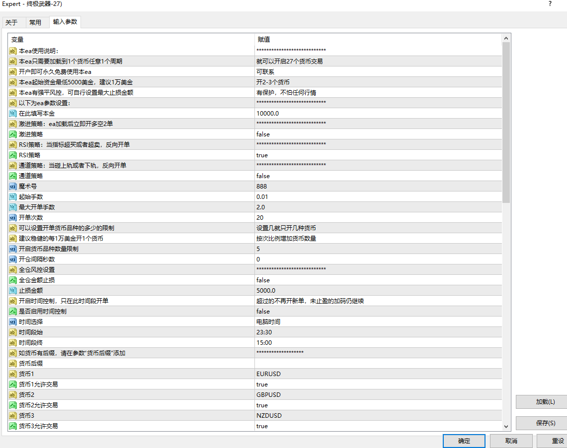Click the true value of 货币1允许交易

[x=262, y=384]
